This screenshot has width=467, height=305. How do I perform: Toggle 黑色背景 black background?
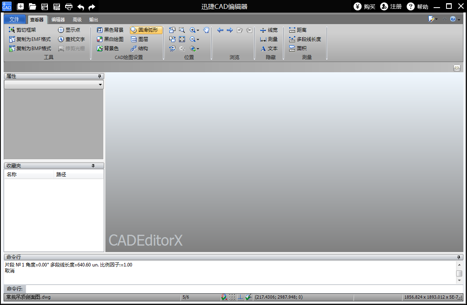(x=110, y=30)
